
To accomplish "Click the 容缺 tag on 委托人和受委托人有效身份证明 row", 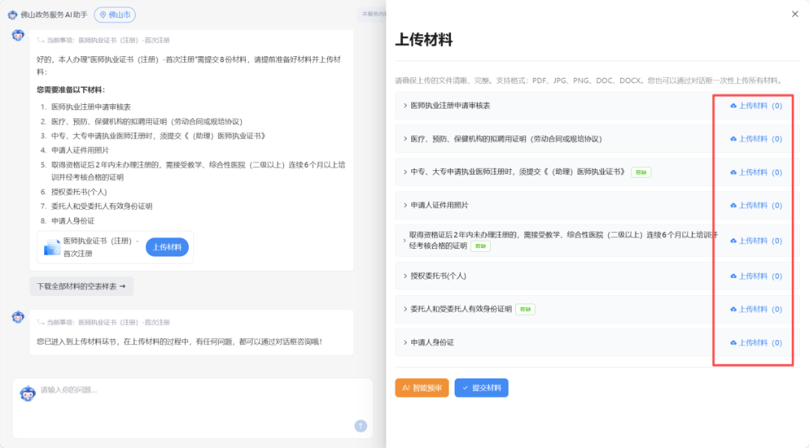I will coord(525,309).
